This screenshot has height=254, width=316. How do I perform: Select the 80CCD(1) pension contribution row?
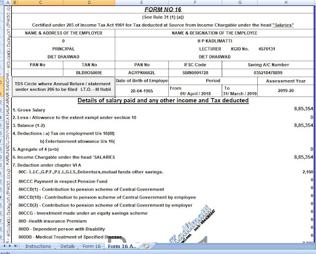coord(91,190)
